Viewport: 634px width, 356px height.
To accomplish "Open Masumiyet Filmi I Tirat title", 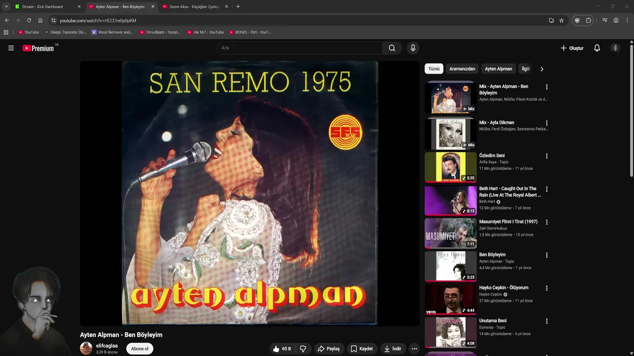I will pyautogui.click(x=508, y=222).
